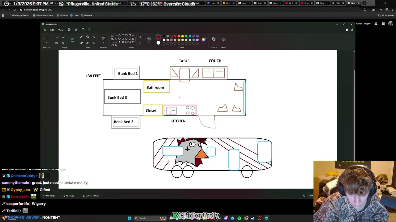
Task: Select the Triangle shape
Action: click(x=133, y=35)
